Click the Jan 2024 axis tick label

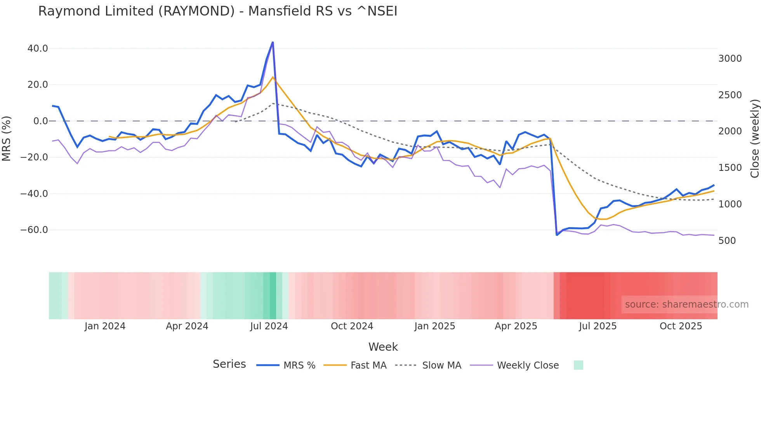pyautogui.click(x=105, y=326)
